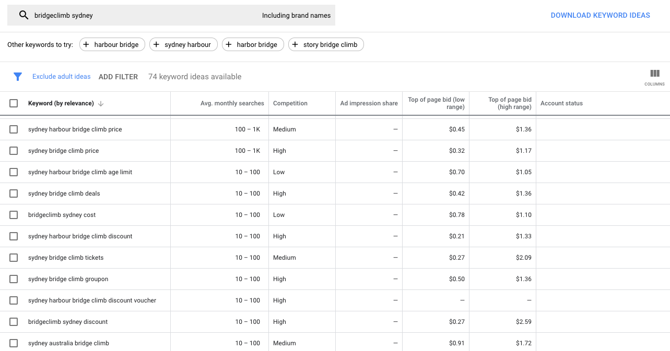Tick the select-all header checkbox
670x351 pixels.
point(14,103)
